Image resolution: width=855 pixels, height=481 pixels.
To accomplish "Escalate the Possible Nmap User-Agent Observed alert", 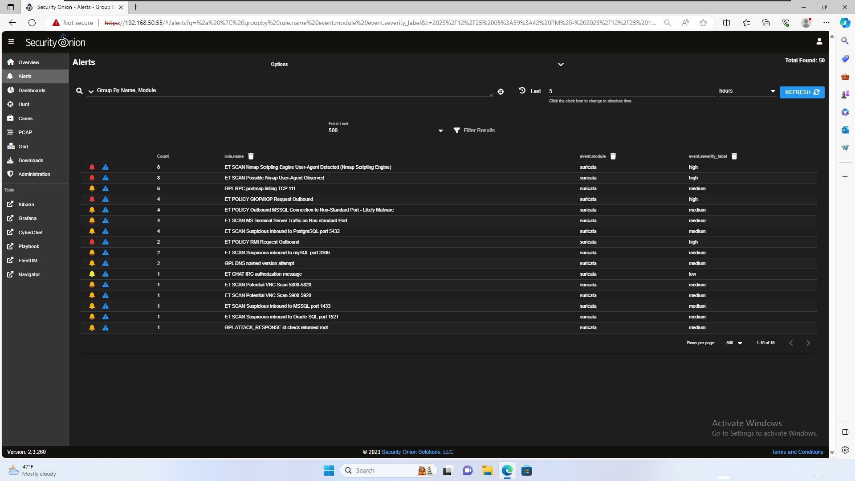I will tap(106, 178).
